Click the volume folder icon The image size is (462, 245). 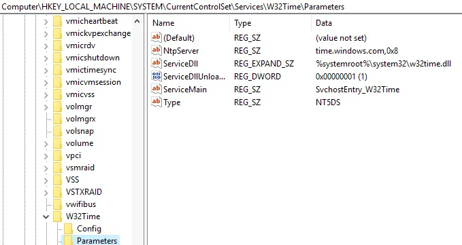tap(57, 143)
